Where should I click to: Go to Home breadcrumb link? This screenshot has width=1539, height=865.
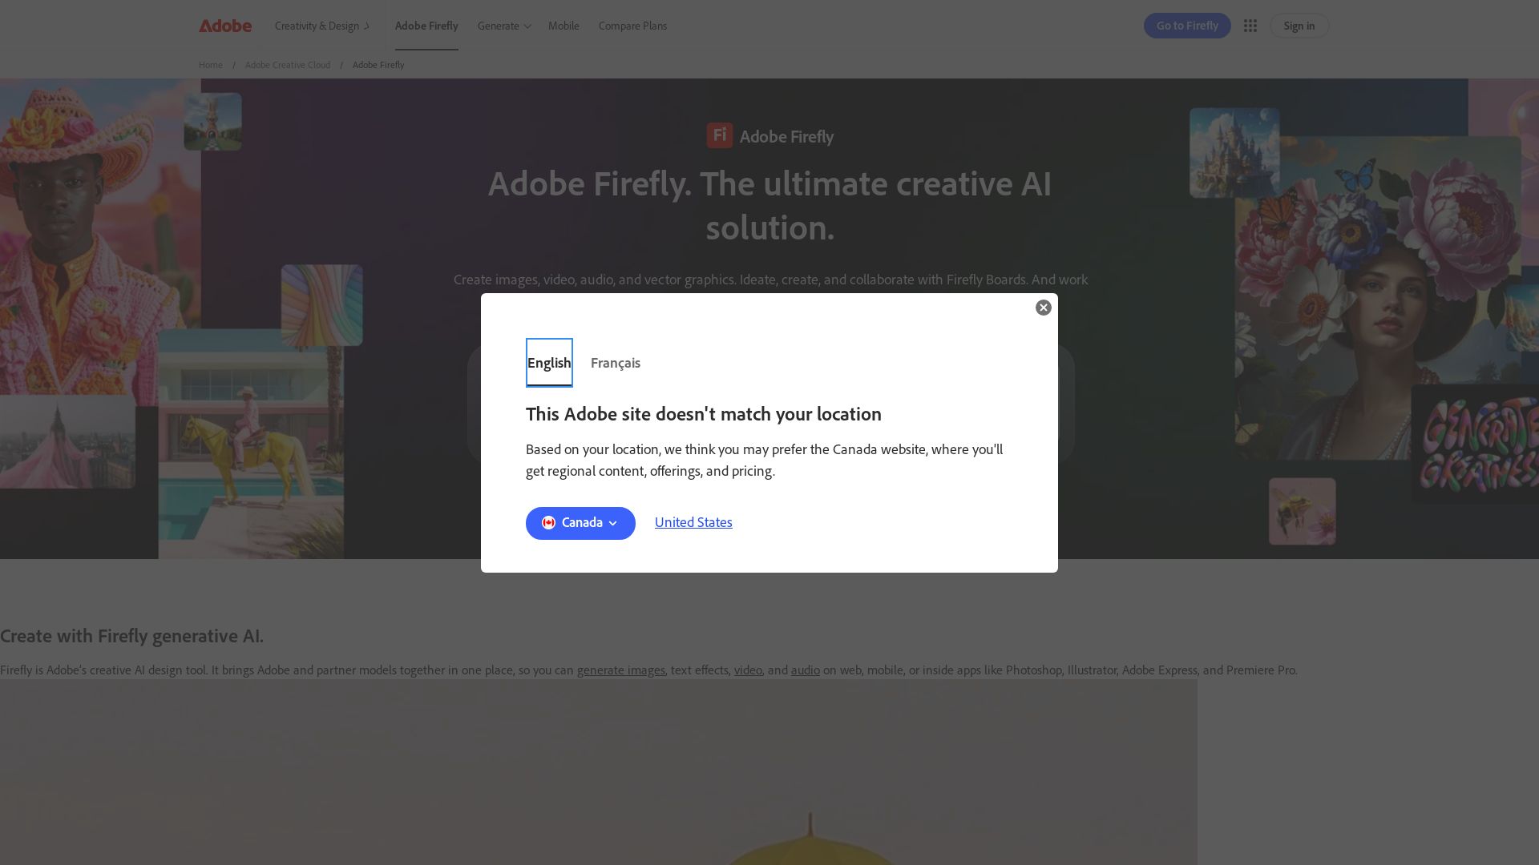[x=211, y=65]
